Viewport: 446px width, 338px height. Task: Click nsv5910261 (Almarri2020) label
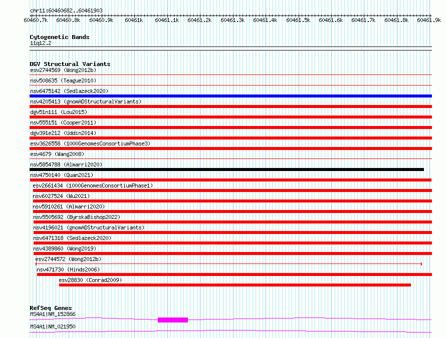69,206
